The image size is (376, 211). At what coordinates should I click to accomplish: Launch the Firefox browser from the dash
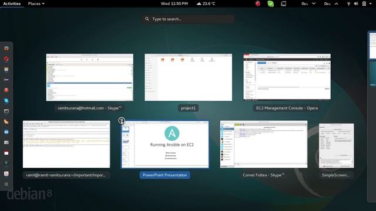[x=6, y=48]
